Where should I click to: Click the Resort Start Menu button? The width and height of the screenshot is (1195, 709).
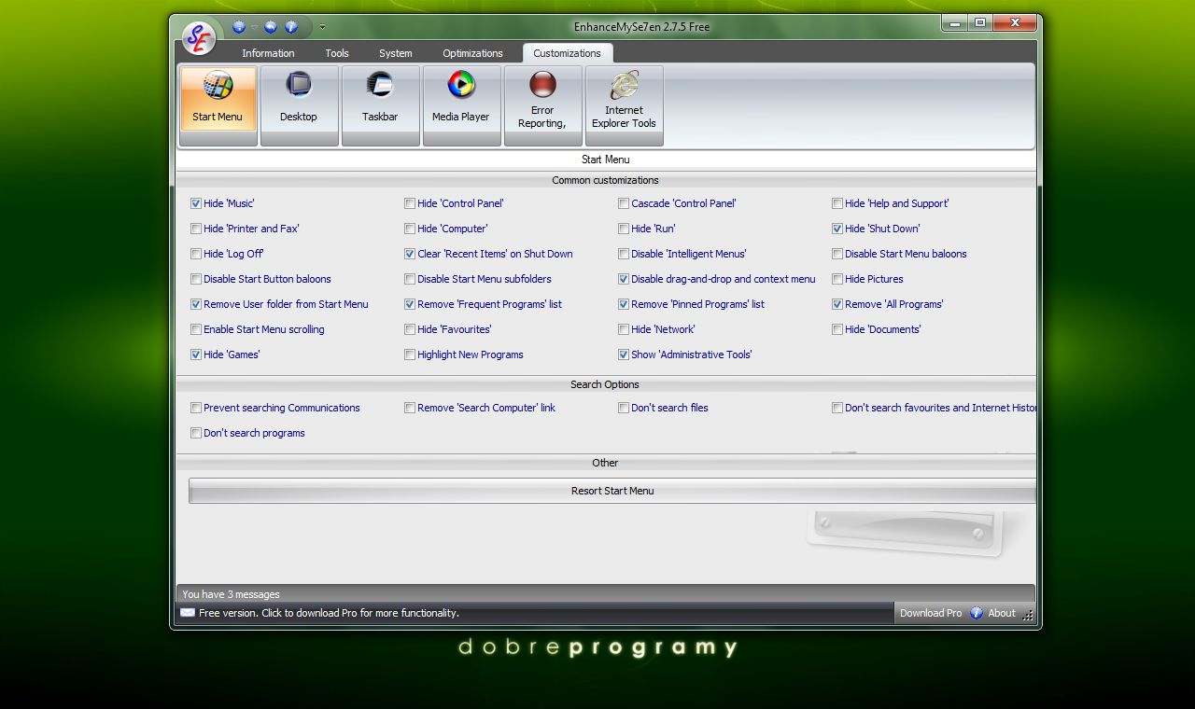tap(612, 491)
